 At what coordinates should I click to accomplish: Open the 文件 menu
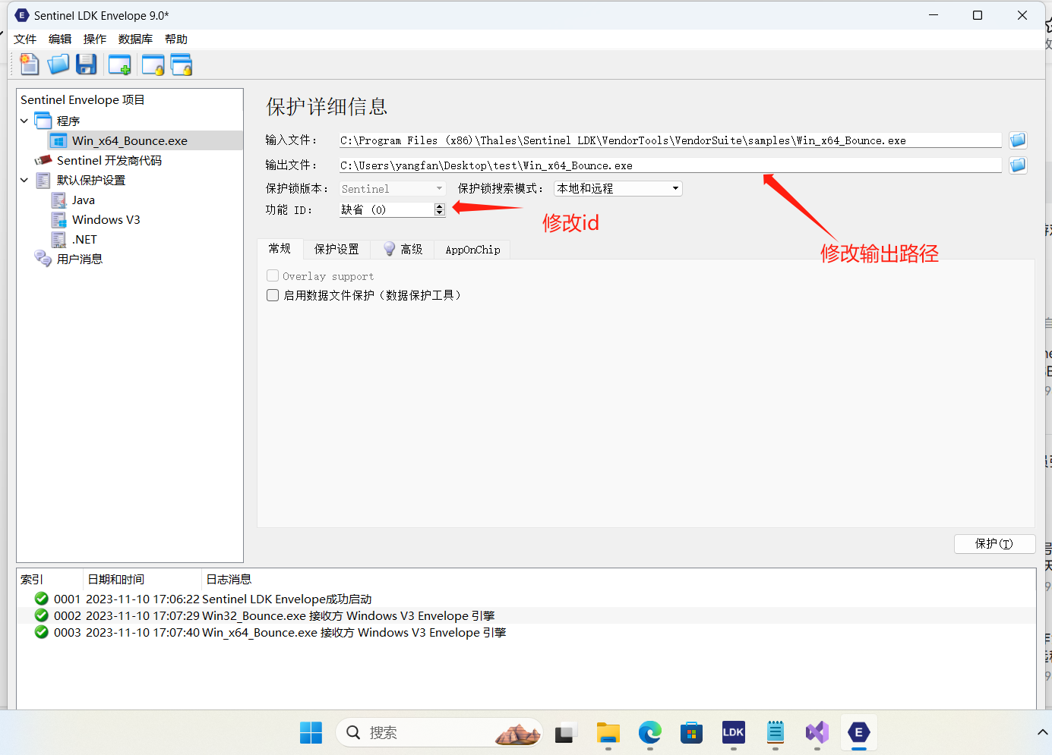[x=25, y=39]
